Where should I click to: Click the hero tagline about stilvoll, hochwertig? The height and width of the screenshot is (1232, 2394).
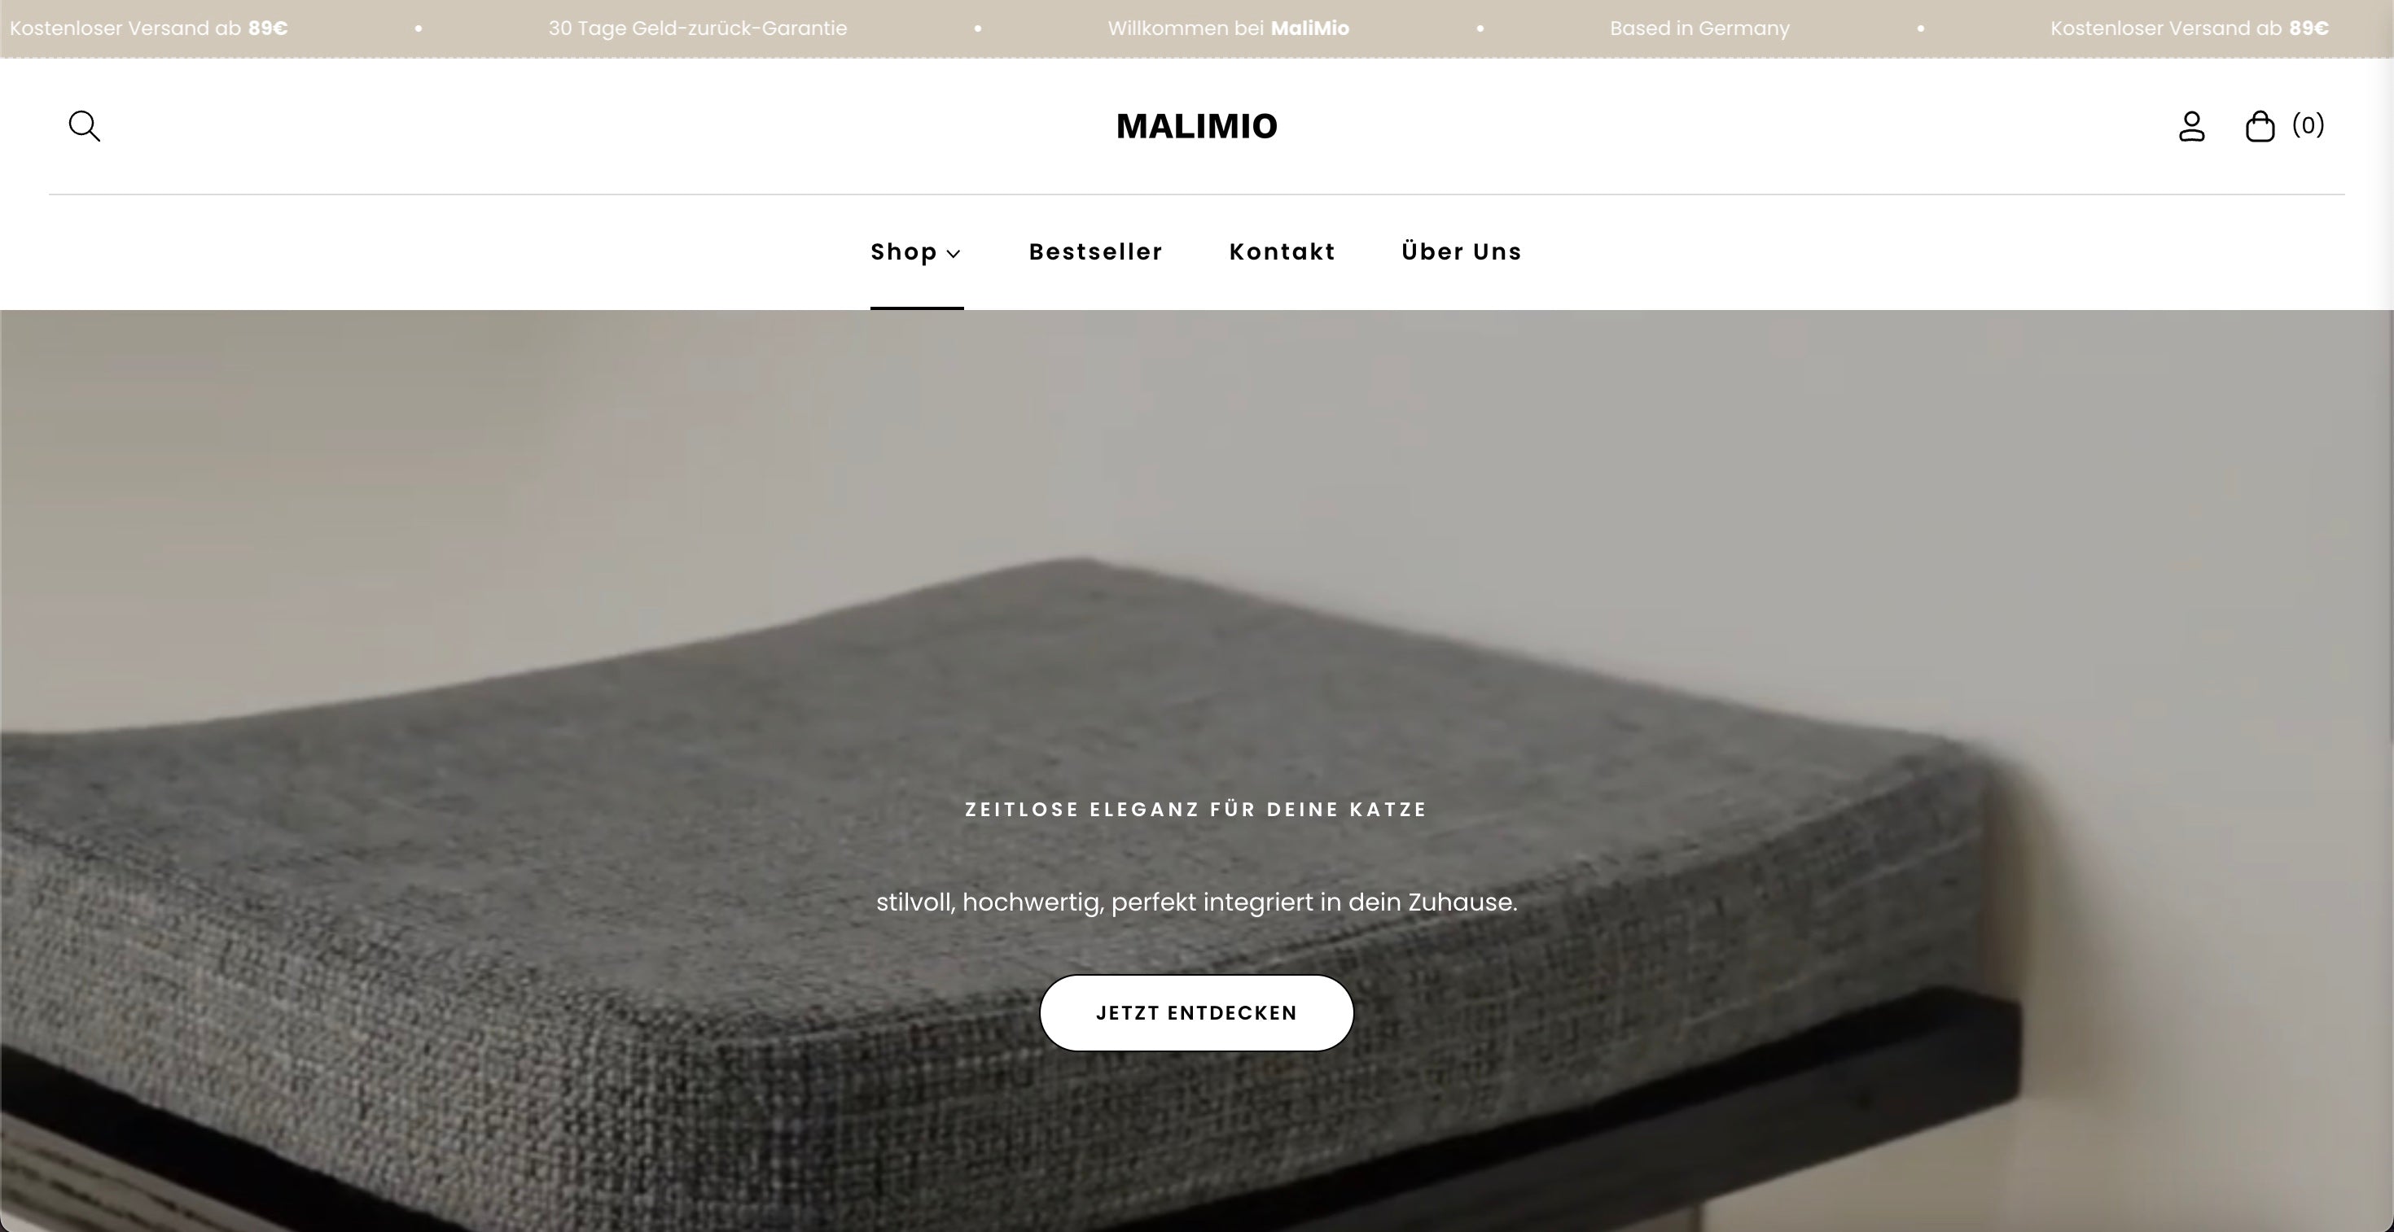(x=1197, y=902)
